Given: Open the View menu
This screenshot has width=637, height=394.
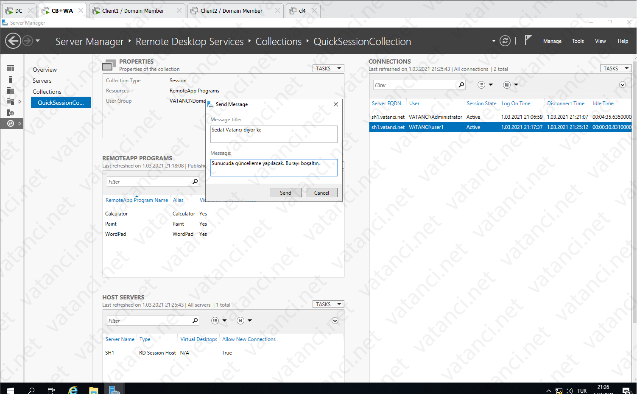Looking at the screenshot, I should [601, 41].
